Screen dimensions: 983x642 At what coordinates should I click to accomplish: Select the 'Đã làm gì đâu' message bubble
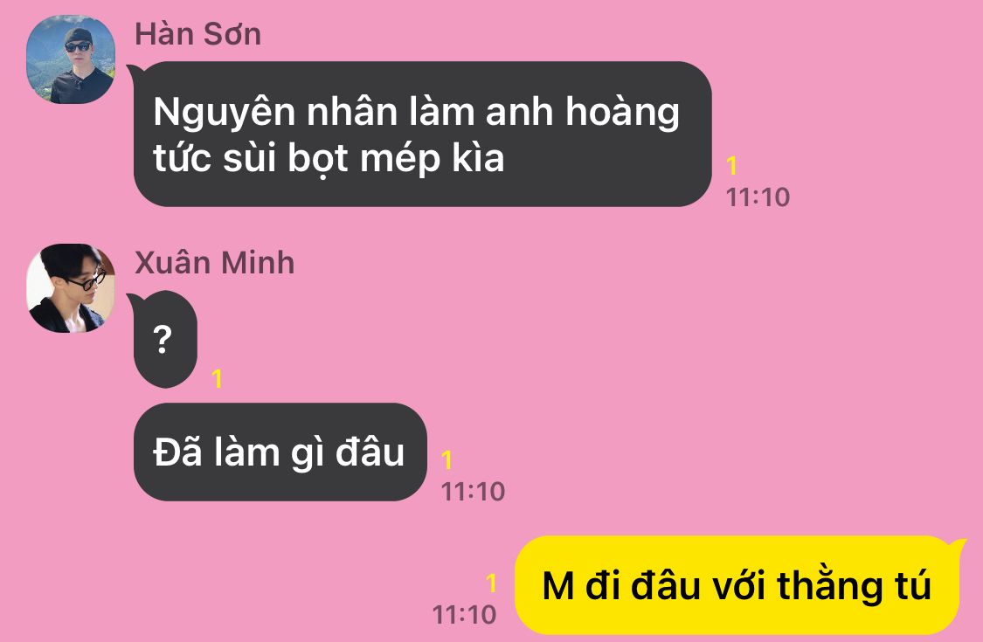(x=280, y=452)
